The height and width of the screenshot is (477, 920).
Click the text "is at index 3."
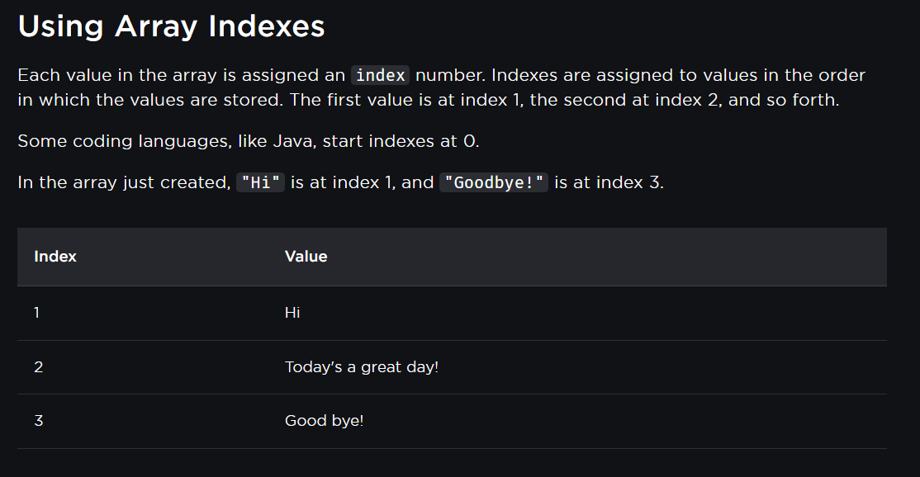(609, 183)
